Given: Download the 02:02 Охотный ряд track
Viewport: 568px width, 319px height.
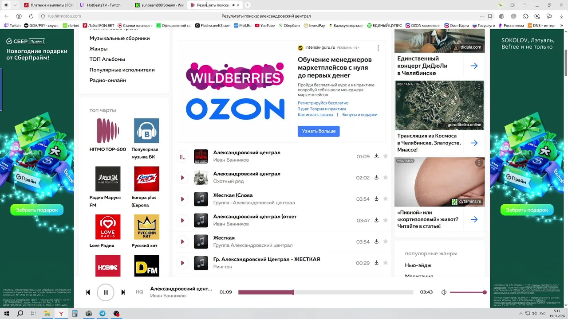Looking at the screenshot, I should [x=376, y=177].
